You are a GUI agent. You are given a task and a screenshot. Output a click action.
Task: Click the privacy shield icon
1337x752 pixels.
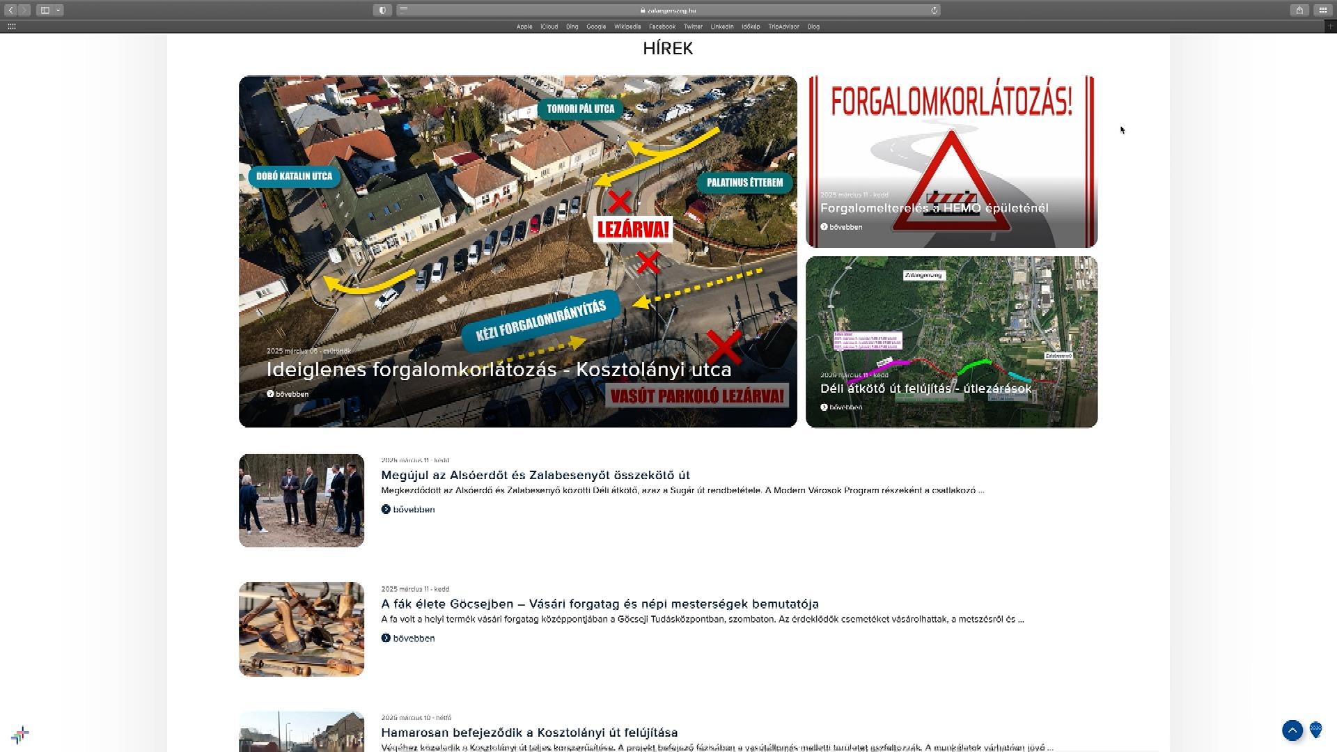(x=382, y=10)
